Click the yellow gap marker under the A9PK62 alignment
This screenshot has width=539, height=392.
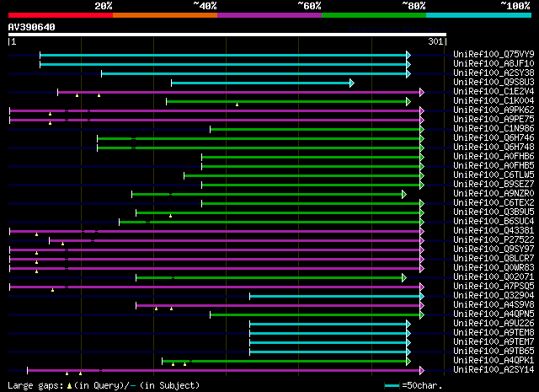[51, 114]
